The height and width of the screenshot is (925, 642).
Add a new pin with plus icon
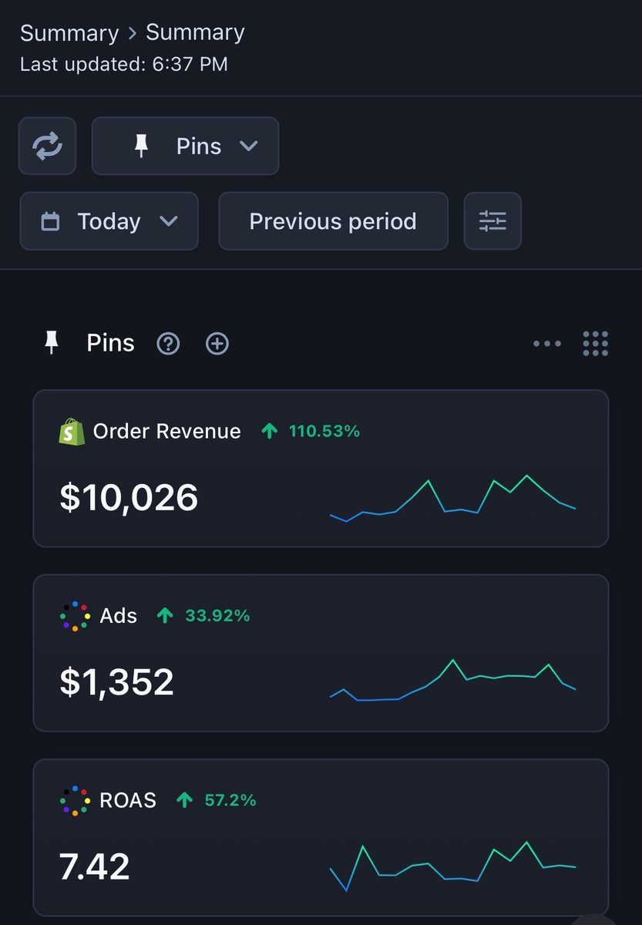click(217, 343)
